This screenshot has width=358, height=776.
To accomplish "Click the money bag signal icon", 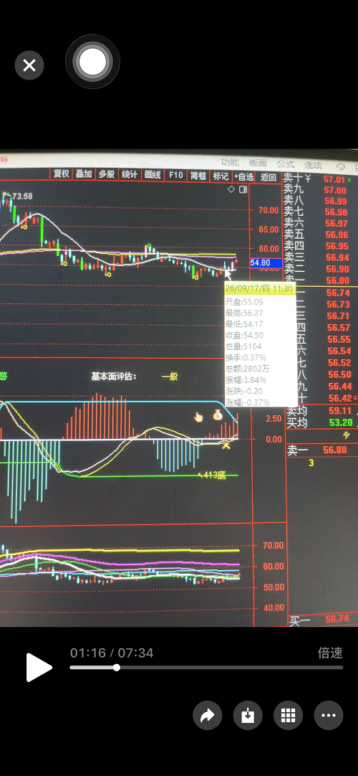I will click(x=218, y=415).
